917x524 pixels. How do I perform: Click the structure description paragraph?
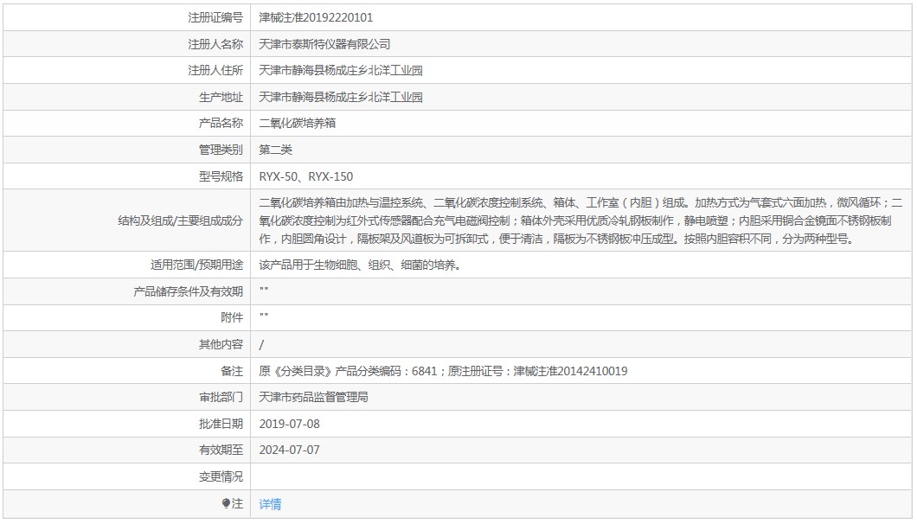[x=580, y=220]
